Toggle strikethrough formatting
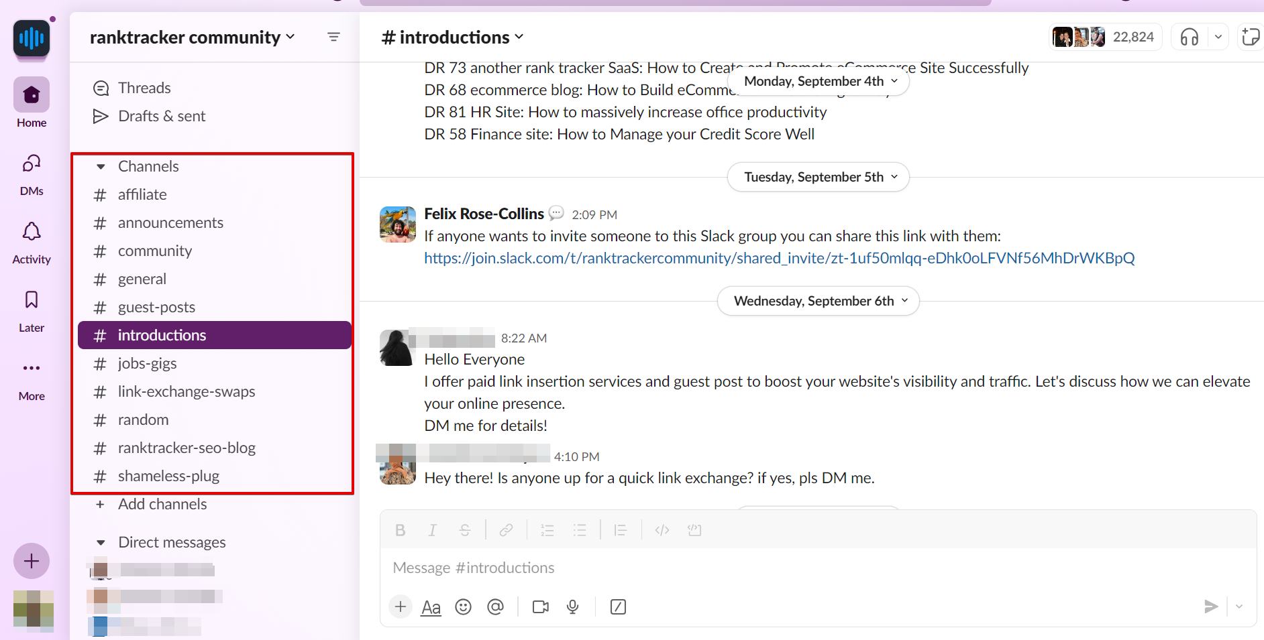The image size is (1264, 640). [x=465, y=530]
